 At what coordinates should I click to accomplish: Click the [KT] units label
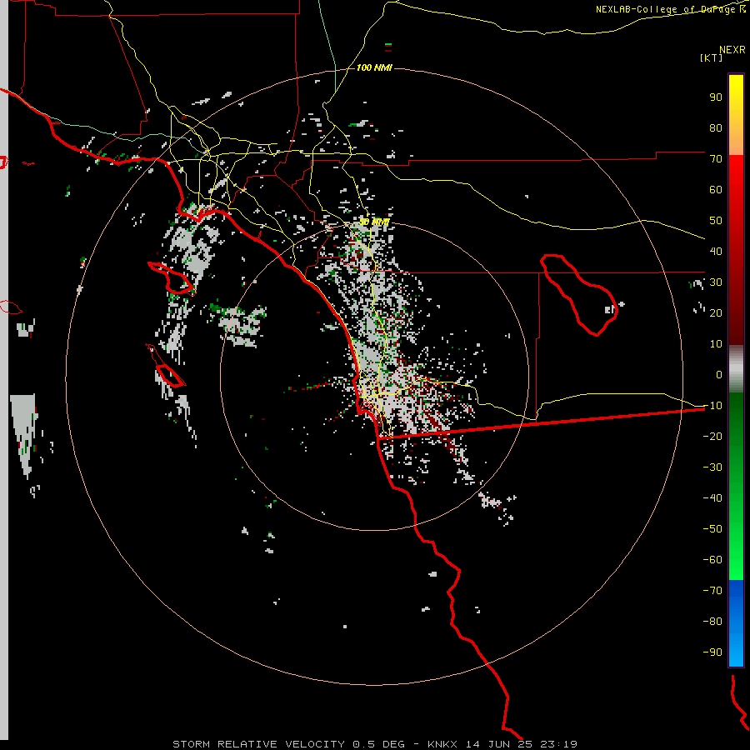(x=712, y=57)
